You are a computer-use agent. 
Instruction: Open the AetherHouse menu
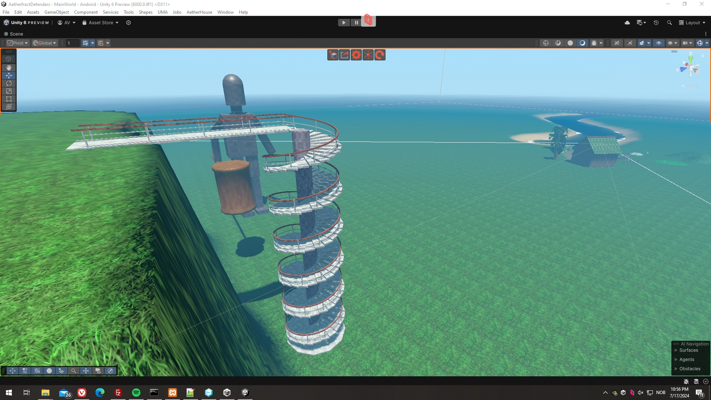click(199, 12)
